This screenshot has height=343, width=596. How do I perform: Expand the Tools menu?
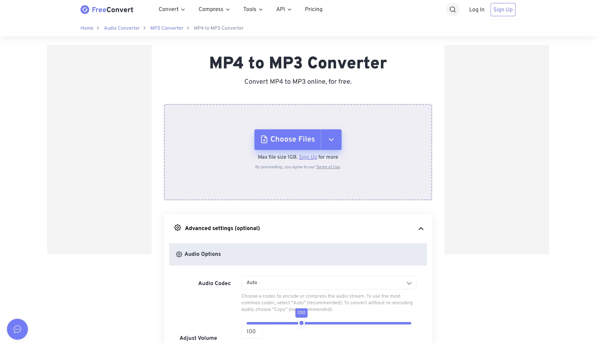pyautogui.click(x=253, y=9)
